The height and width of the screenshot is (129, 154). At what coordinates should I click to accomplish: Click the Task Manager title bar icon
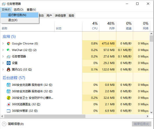click(x=4, y=4)
